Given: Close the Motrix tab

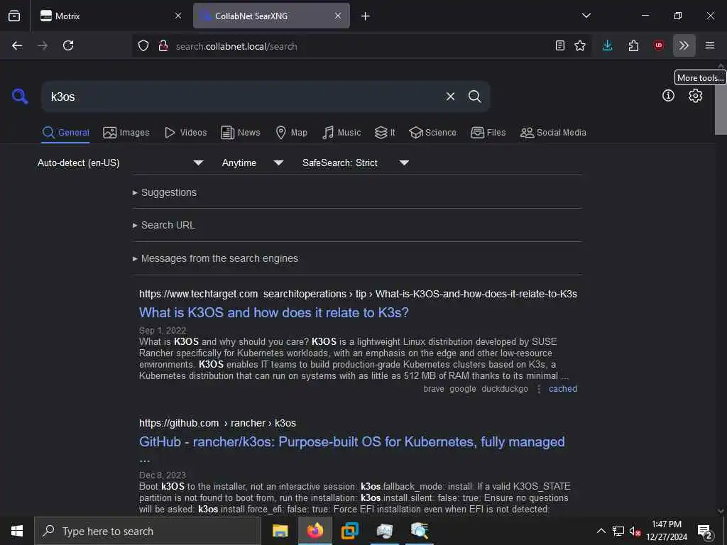Looking at the screenshot, I should click(x=178, y=16).
